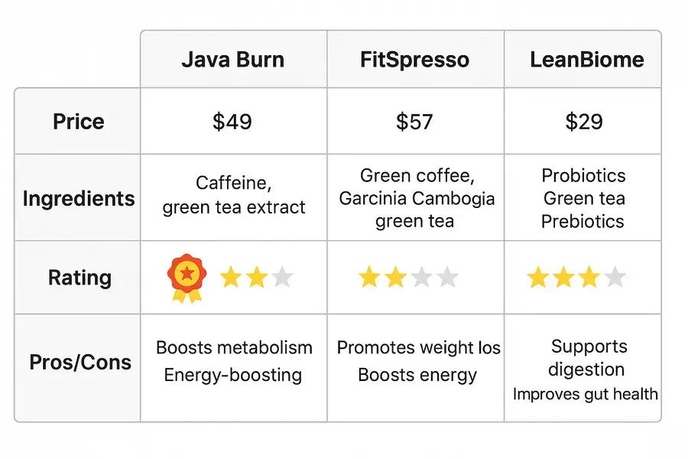Click the $29 price for LeanBiome
688x459 pixels.
click(x=584, y=122)
